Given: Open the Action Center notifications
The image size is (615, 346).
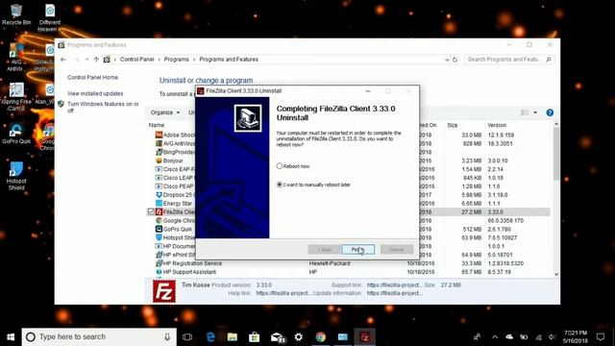Looking at the screenshot, I should pyautogui.click(x=601, y=337).
